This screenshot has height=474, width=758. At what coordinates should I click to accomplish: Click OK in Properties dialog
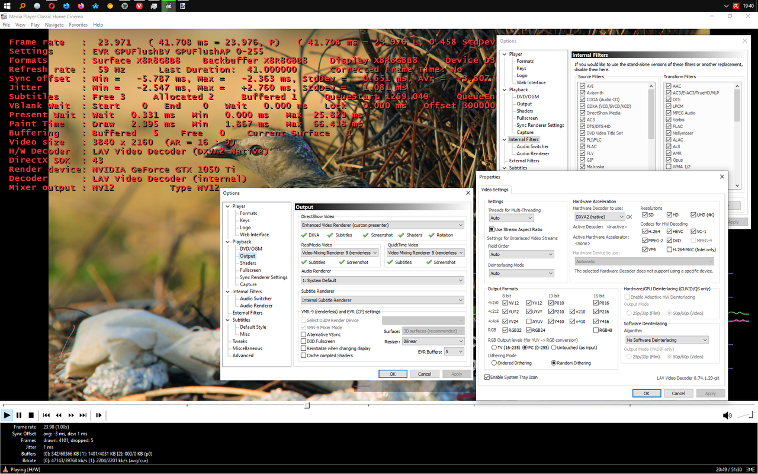pos(647,393)
